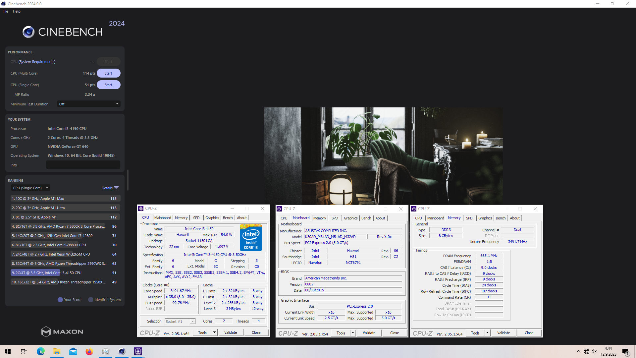The width and height of the screenshot is (636, 358).
Task: Switch to the Memory tab in CPU-Z right panel
Action: [453, 218]
